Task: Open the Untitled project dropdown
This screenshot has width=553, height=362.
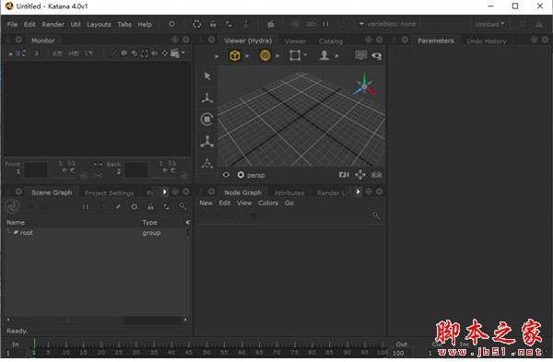Action: pos(489,24)
